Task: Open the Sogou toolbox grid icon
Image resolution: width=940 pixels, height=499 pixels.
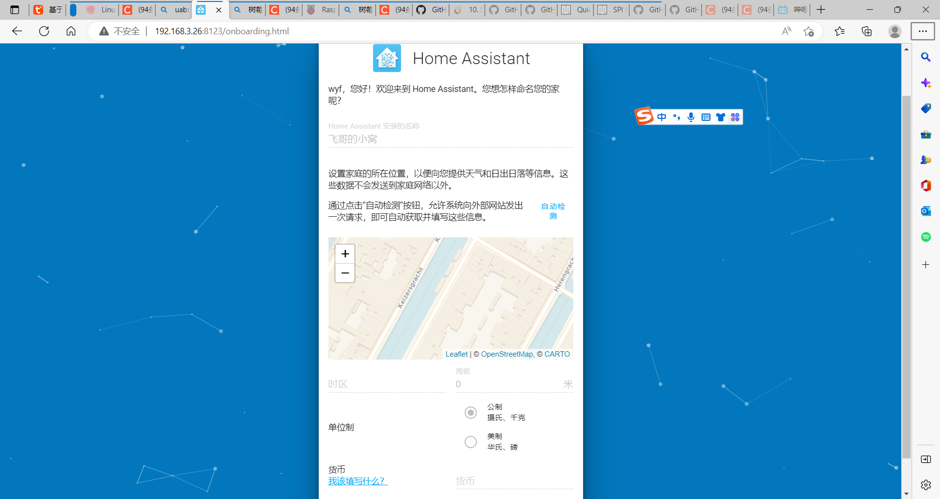Action: click(735, 117)
